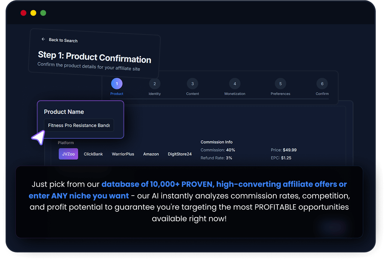Select step 5 Preferences circle

pos(280,84)
